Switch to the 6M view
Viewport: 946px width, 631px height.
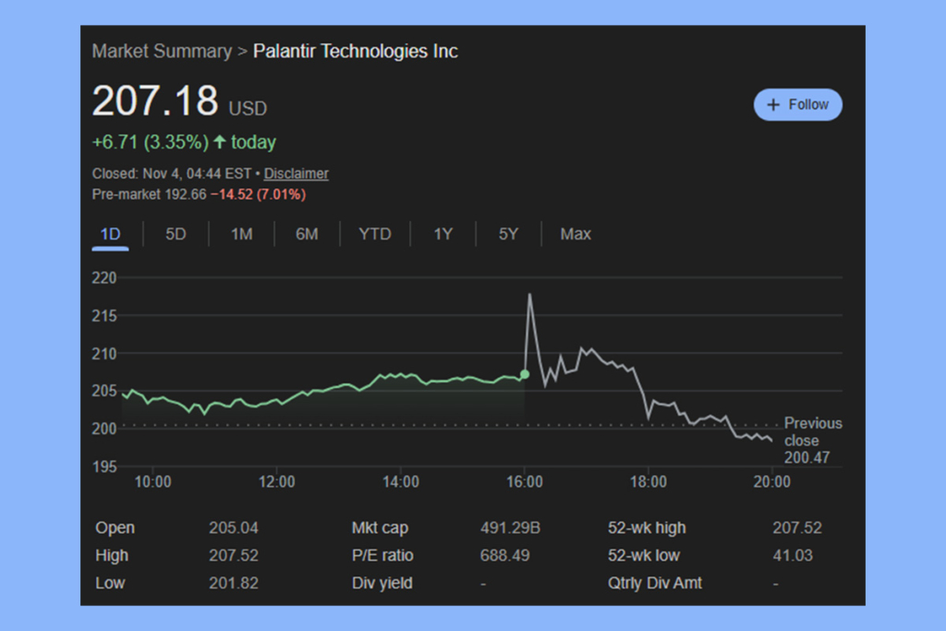click(307, 234)
